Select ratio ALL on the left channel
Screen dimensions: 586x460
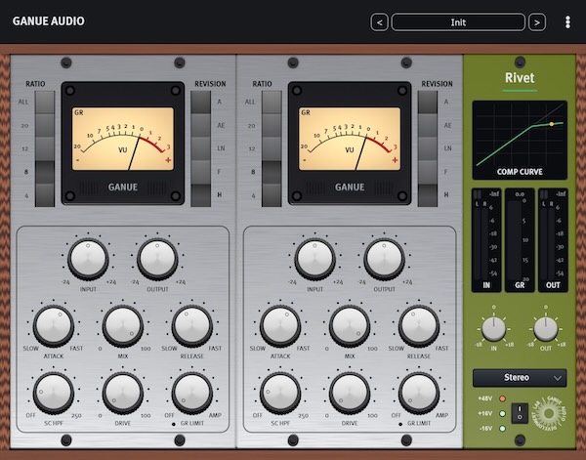45,102
